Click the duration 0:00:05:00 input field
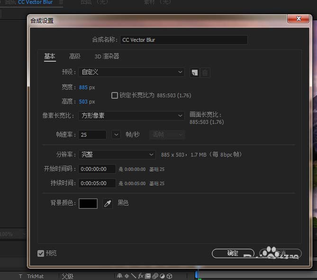 tap(97, 183)
